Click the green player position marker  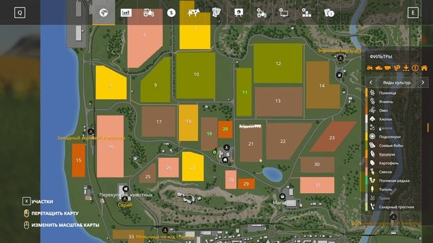(x=214, y=152)
